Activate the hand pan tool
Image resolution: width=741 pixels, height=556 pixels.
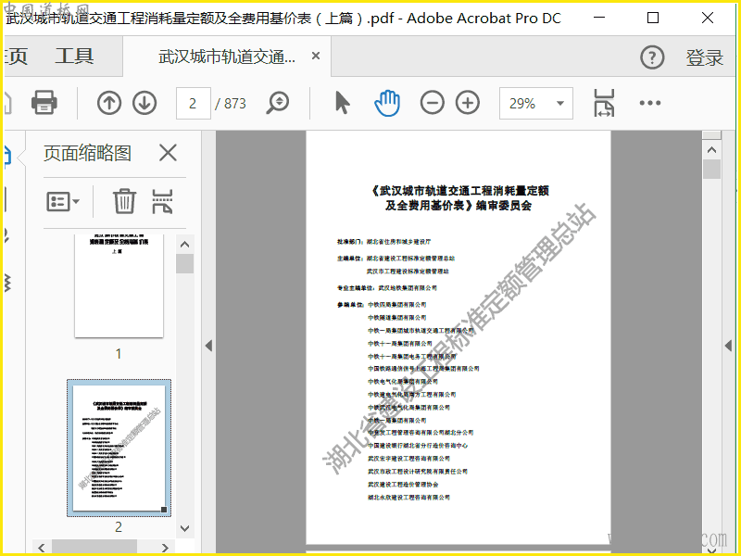pyautogui.click(x=387, y=103)
